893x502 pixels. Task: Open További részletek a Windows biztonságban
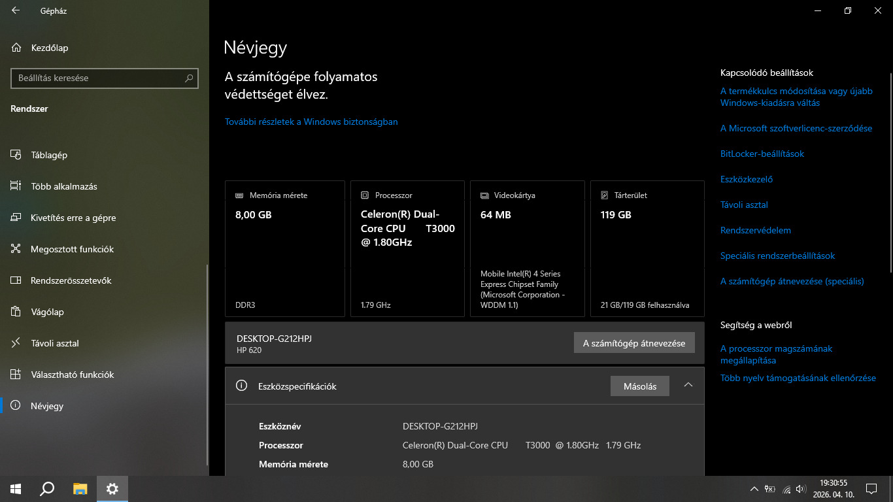point(311,122)
